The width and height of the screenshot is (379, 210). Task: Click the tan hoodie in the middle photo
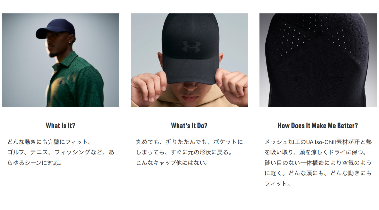pos(190,99)
